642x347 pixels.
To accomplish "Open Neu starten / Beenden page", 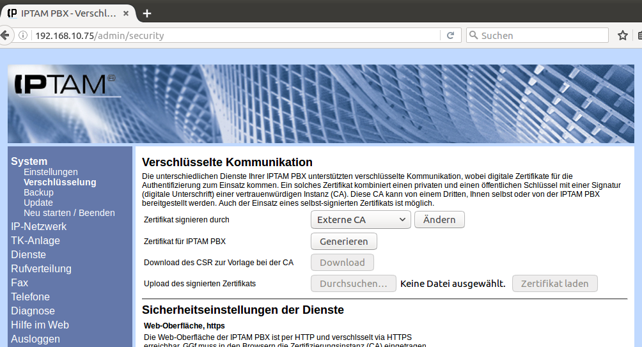I will pos(69,213).
